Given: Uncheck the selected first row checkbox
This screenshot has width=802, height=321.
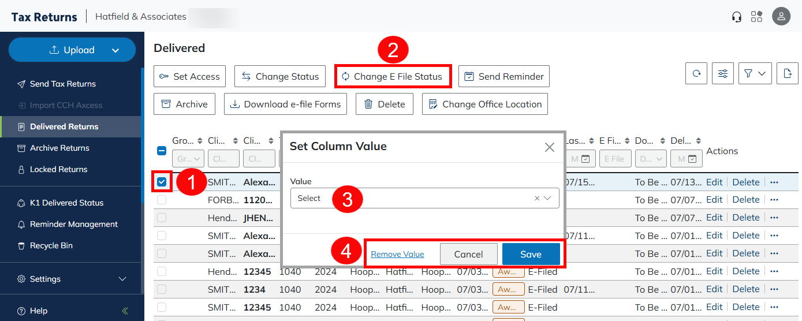Looking at the screenshot, I should (x=162, y=182).
